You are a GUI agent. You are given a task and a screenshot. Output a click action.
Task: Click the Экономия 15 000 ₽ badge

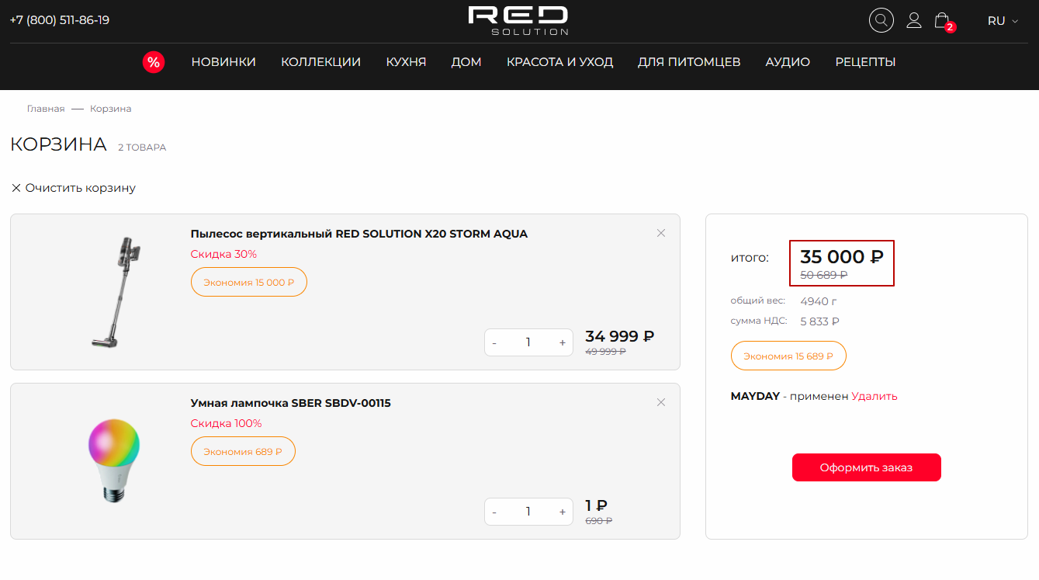coord(249,282)
